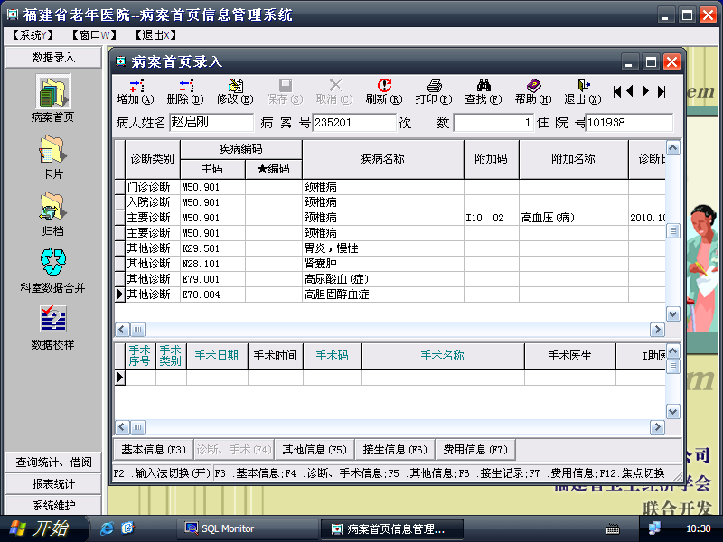Switch to 接生信息(F6) tab
The image size is (723, 542).
click(x=395, y=449)
